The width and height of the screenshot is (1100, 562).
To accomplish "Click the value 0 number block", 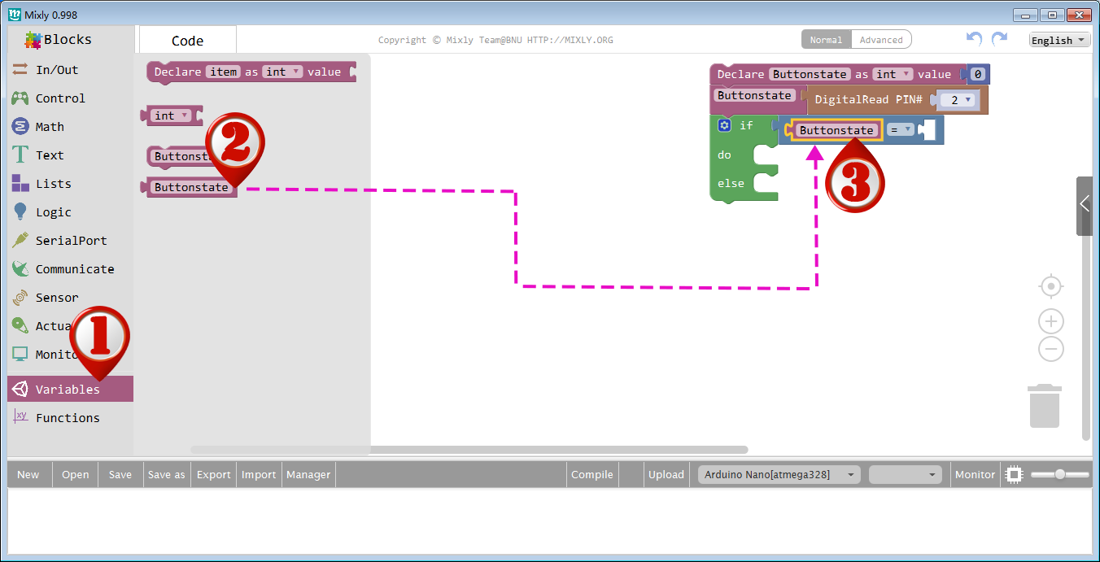I will click(978, 74).
